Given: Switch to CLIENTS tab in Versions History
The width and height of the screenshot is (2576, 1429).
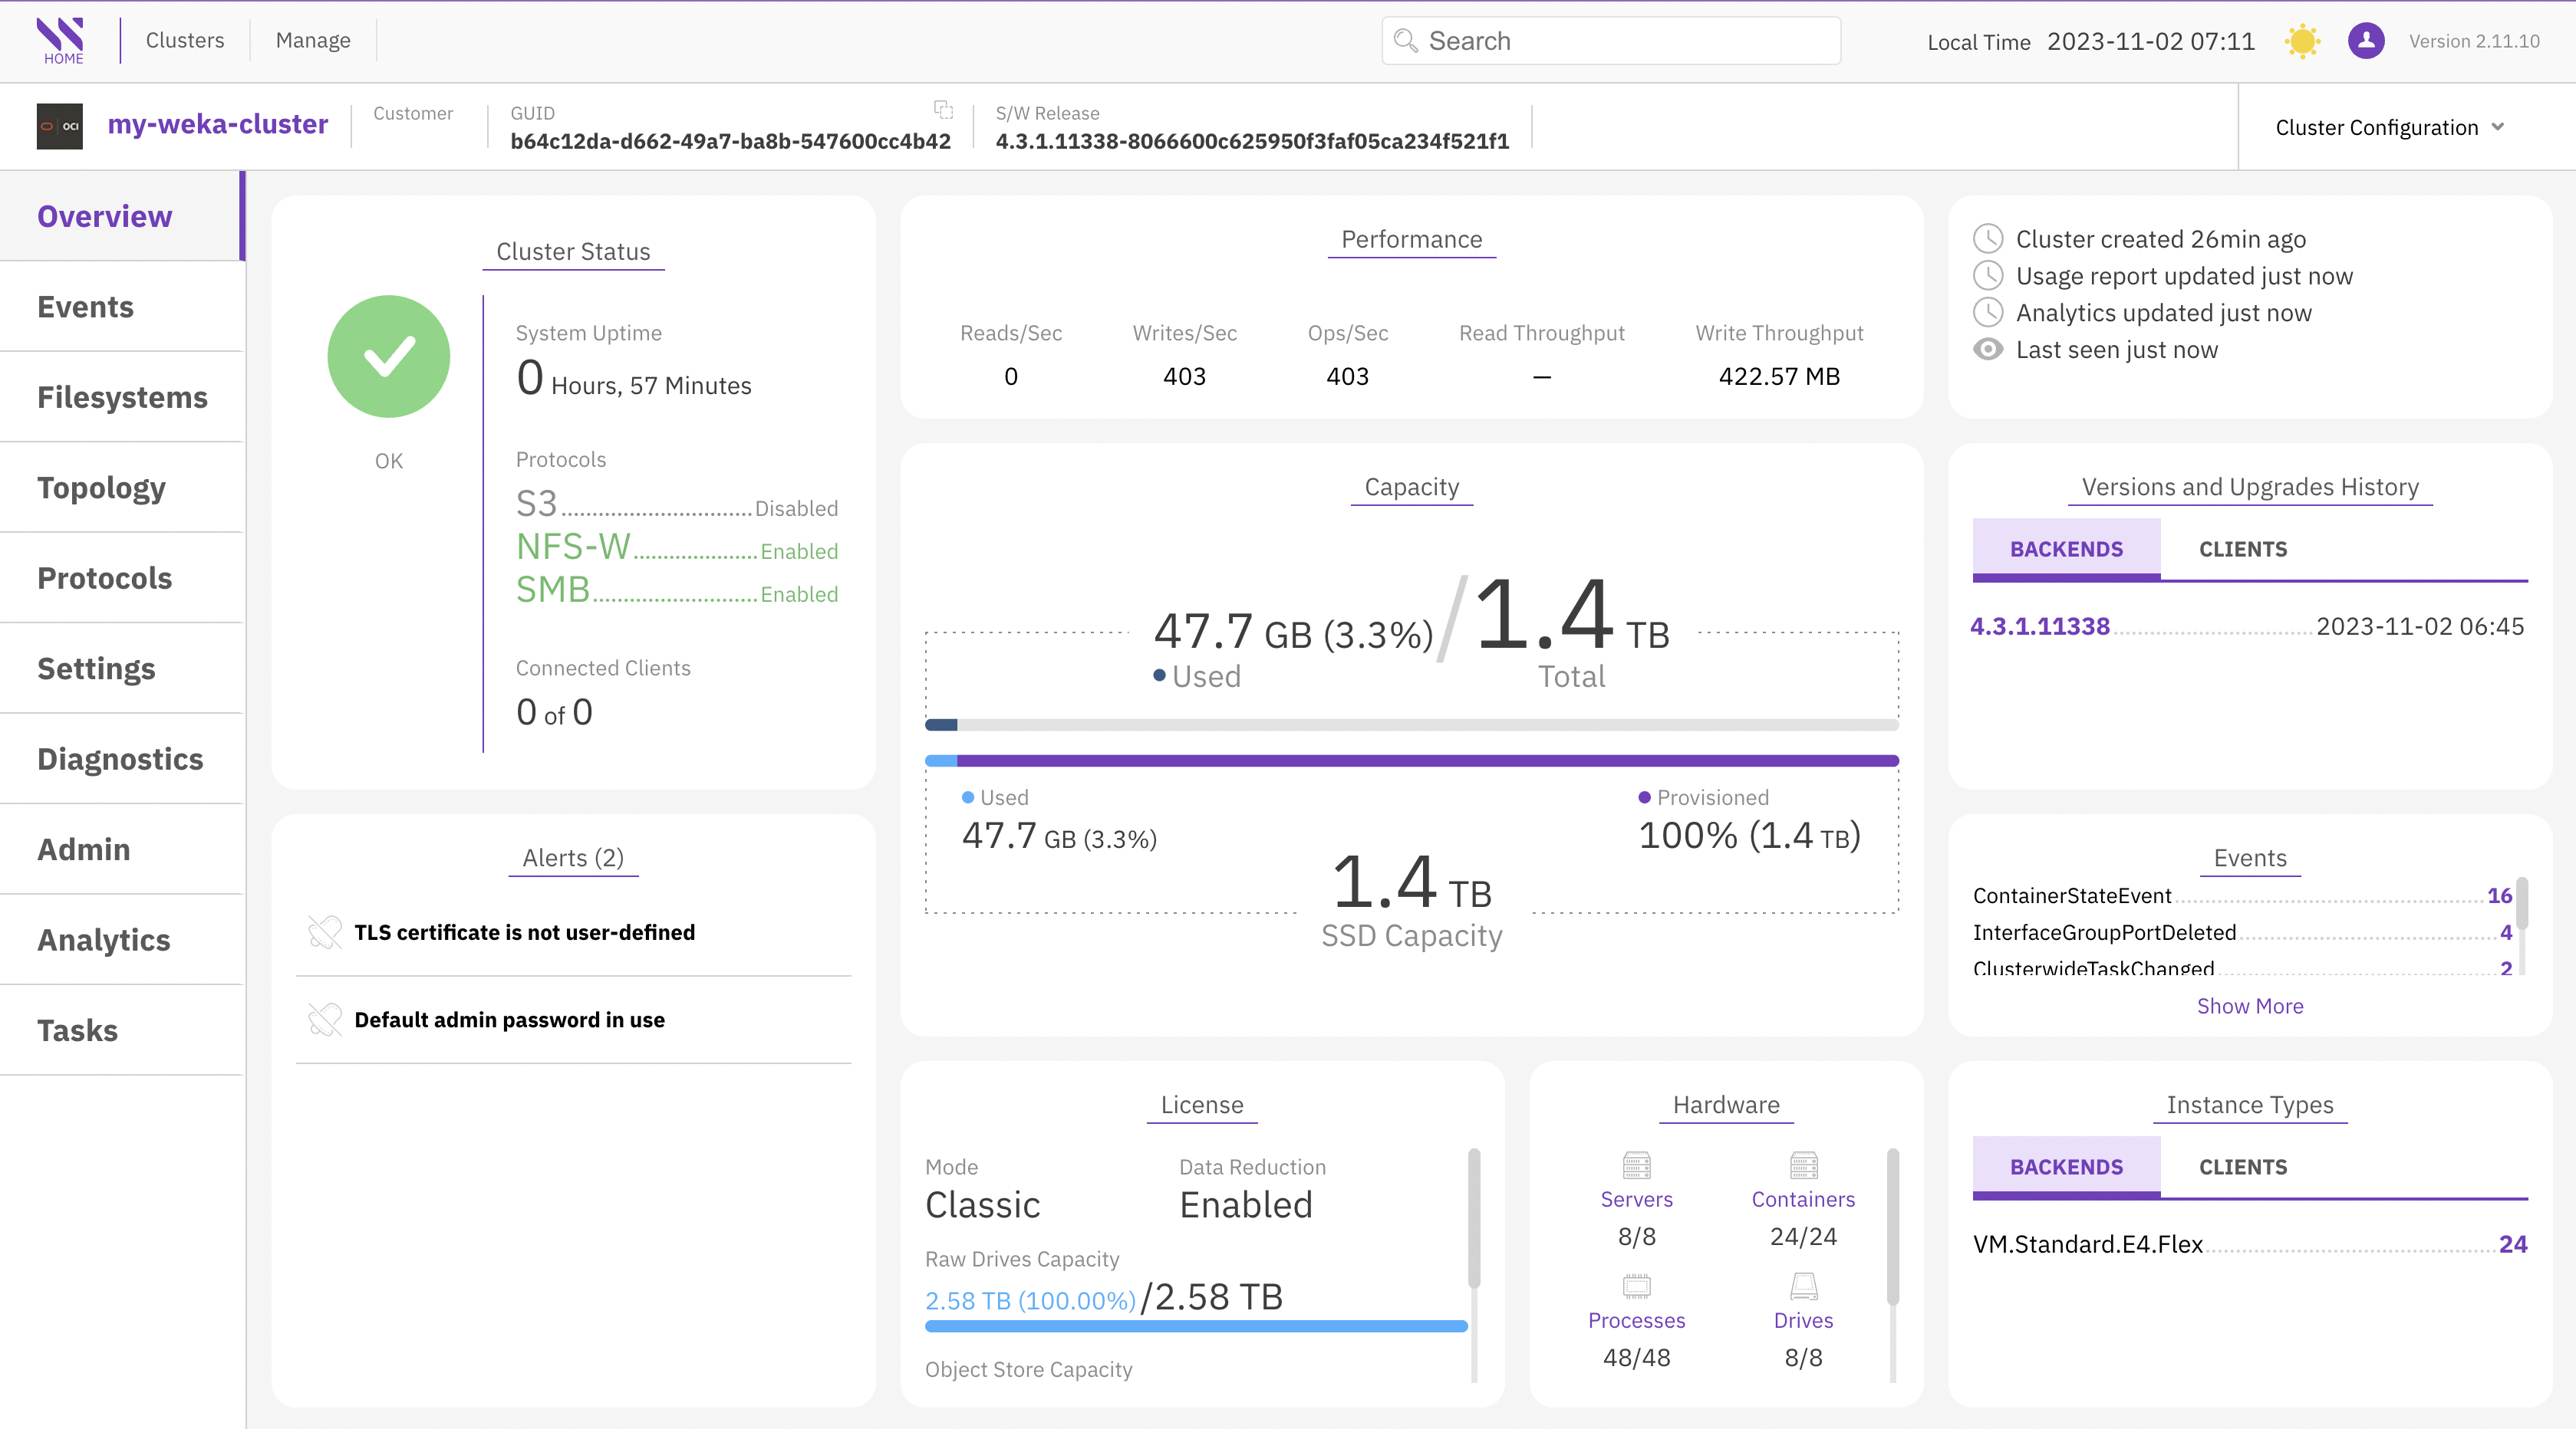Looking at the screenshot, I should pyautogui.click(x=2242, y=549).
